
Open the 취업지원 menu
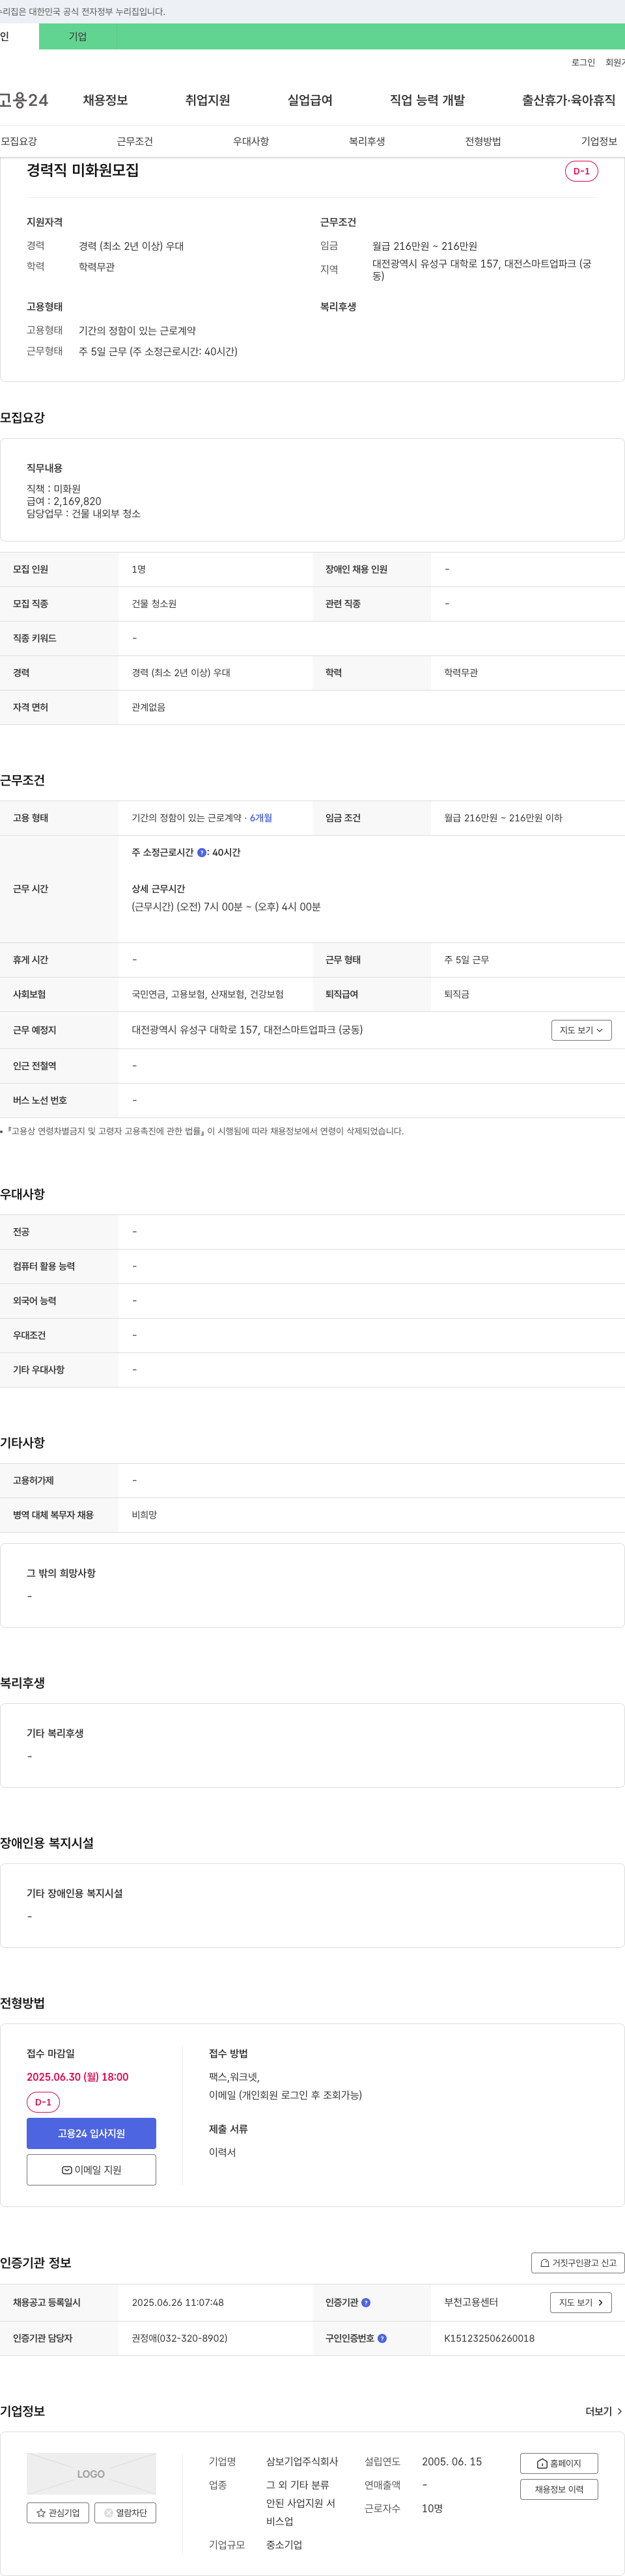click(x=207, y=100)
